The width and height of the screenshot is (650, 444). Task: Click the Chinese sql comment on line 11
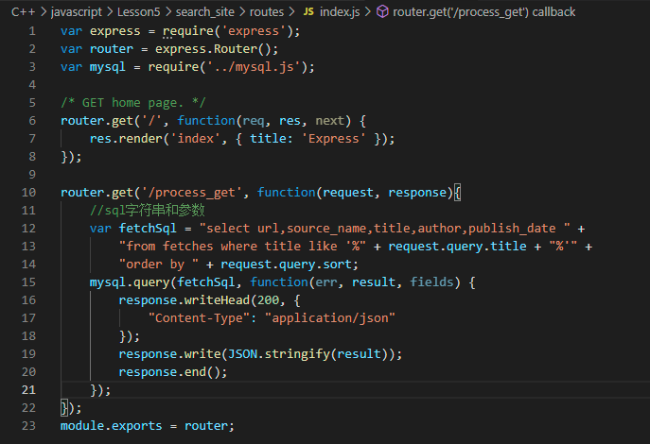(x=148, y=211)
